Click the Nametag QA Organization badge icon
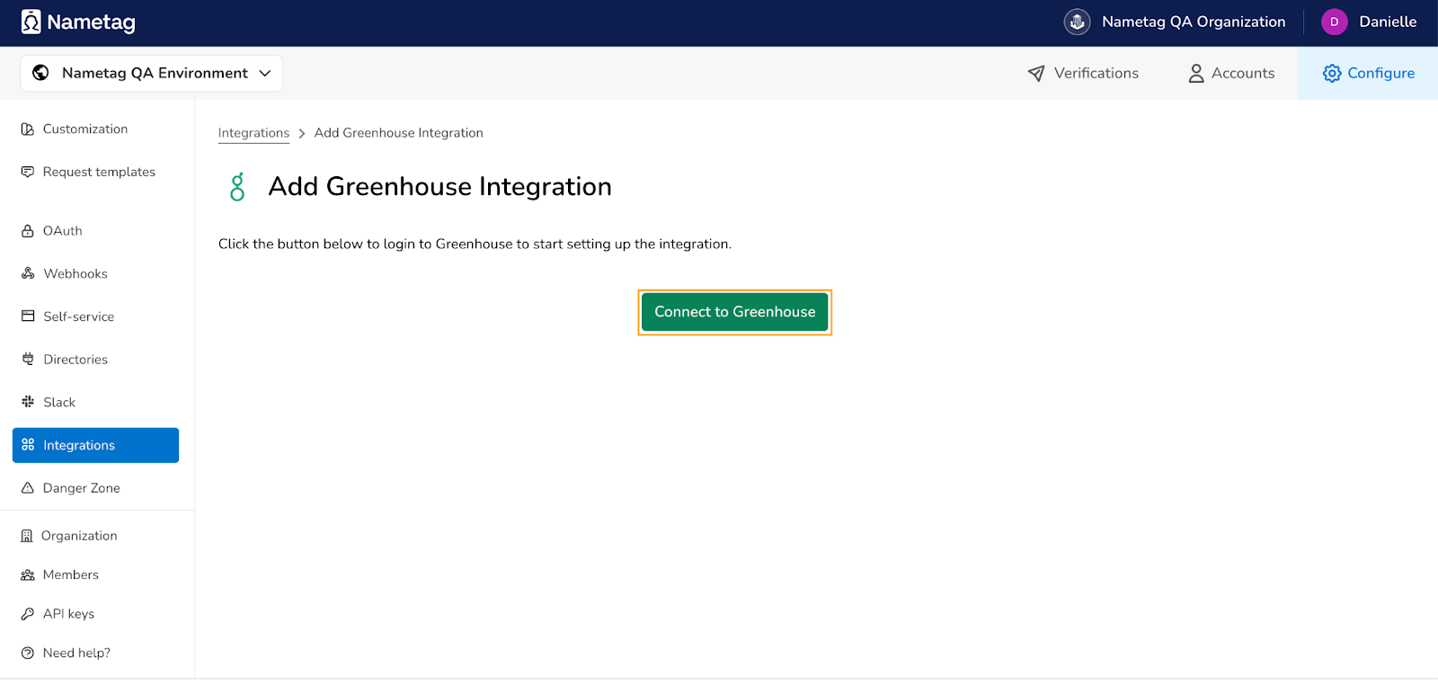This screenshot has width=1438, height=685. [1077, 22]
